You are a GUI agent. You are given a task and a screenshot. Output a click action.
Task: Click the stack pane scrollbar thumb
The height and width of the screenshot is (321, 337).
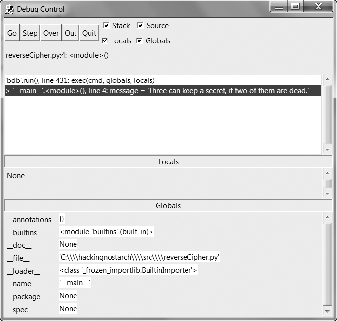pyautogui.click(x=327, y=114)
